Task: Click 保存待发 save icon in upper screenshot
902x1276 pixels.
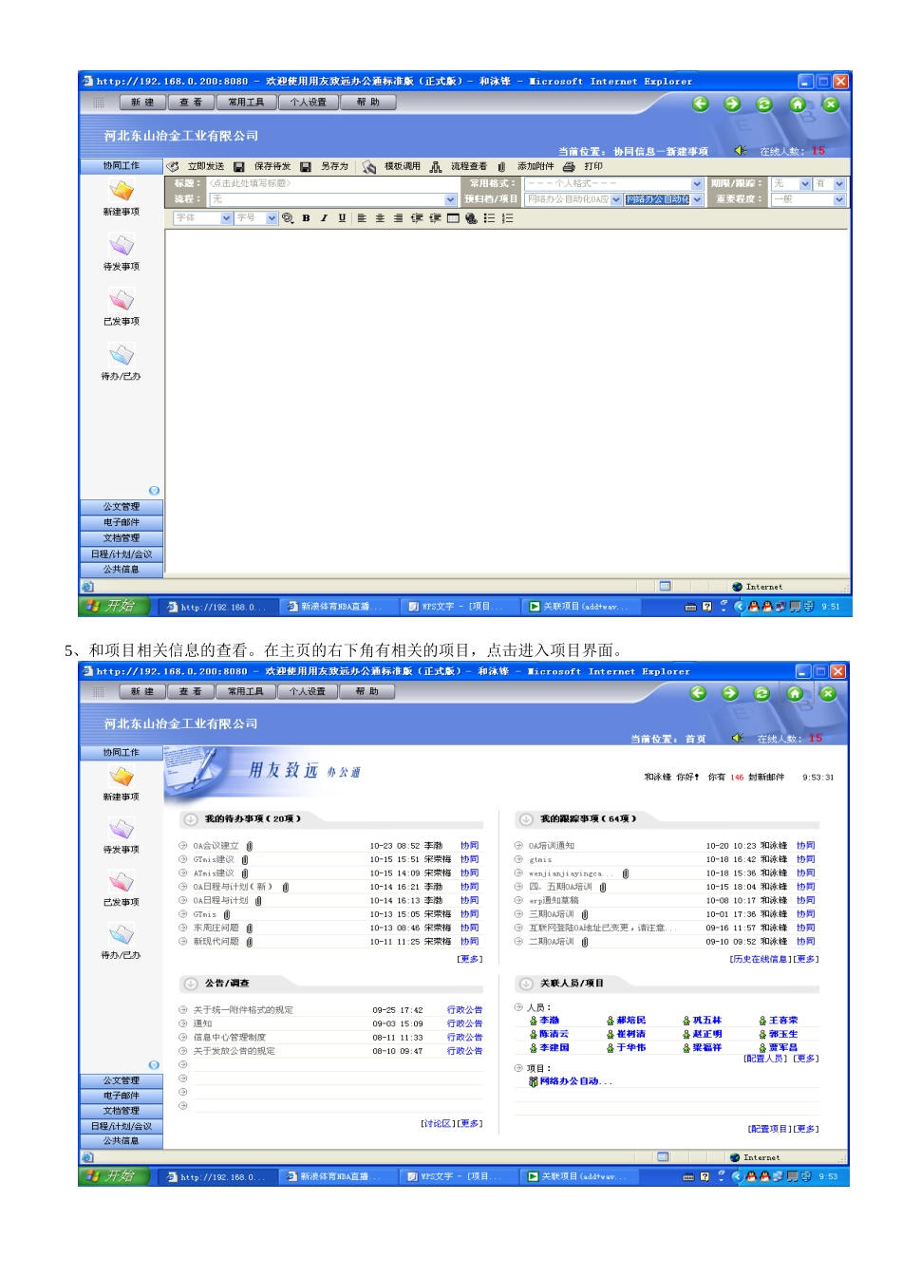Action: tap(239, 166)
